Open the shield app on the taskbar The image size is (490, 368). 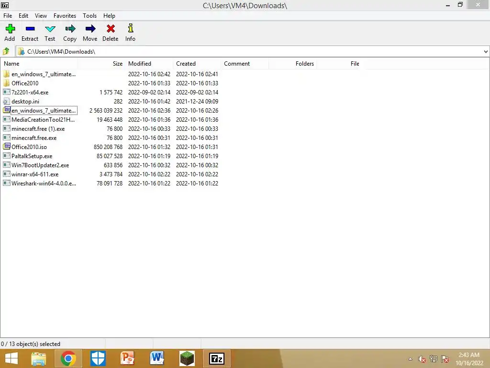98,358
